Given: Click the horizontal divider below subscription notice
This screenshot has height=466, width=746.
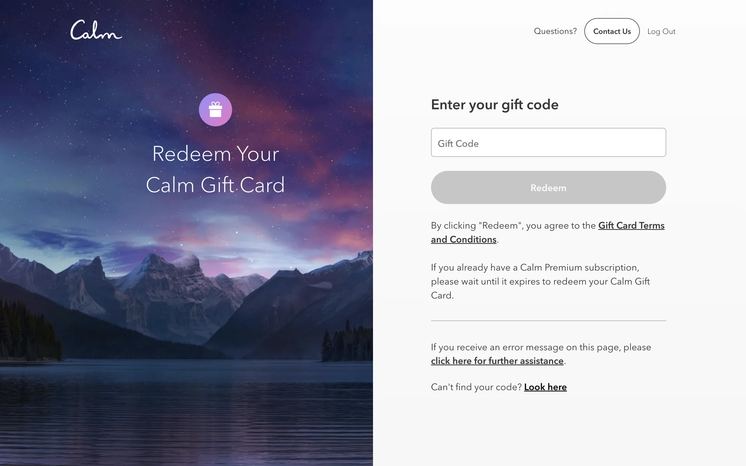Looking at the screenshot, I should click(548, 321).
